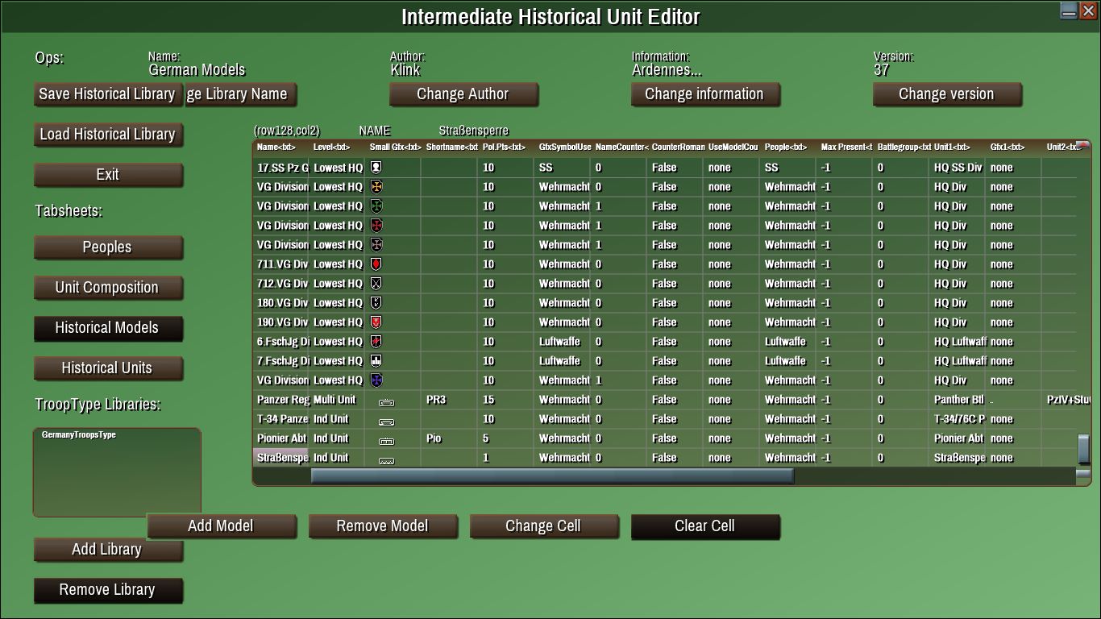This screenshot has width=1101, height=619.
Task: Click the T-34 Panzer unit symbol icon
Action: click(x=387, y=421)
